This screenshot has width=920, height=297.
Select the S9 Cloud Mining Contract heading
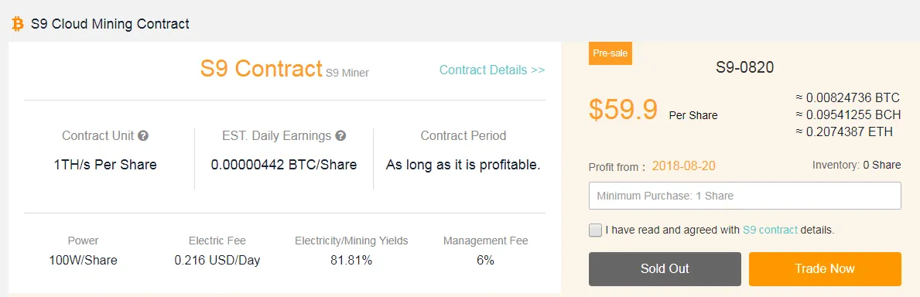pyautogui.click(x=110, y=24)
